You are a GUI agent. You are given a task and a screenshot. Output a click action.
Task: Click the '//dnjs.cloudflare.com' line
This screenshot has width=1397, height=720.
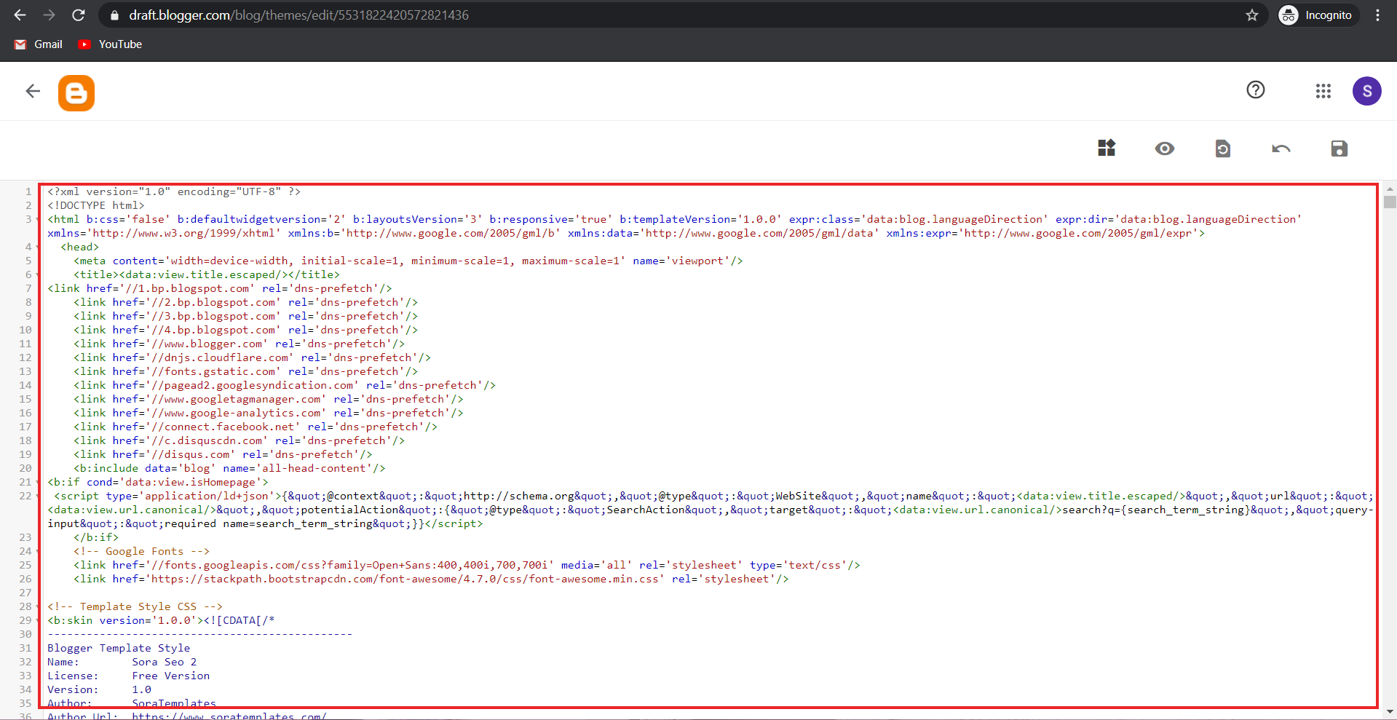coord(253,357)
